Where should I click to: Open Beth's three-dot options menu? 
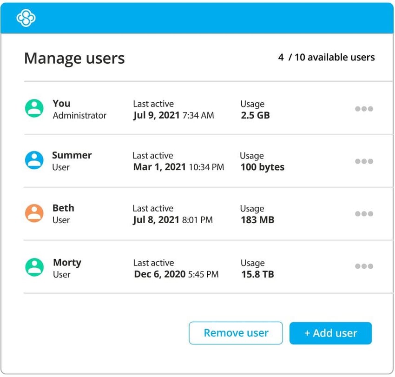tap(364, 213)
